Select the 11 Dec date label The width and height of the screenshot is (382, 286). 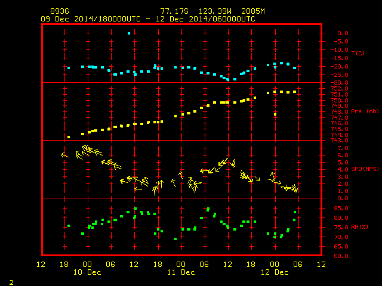click(x=181, y=272)
